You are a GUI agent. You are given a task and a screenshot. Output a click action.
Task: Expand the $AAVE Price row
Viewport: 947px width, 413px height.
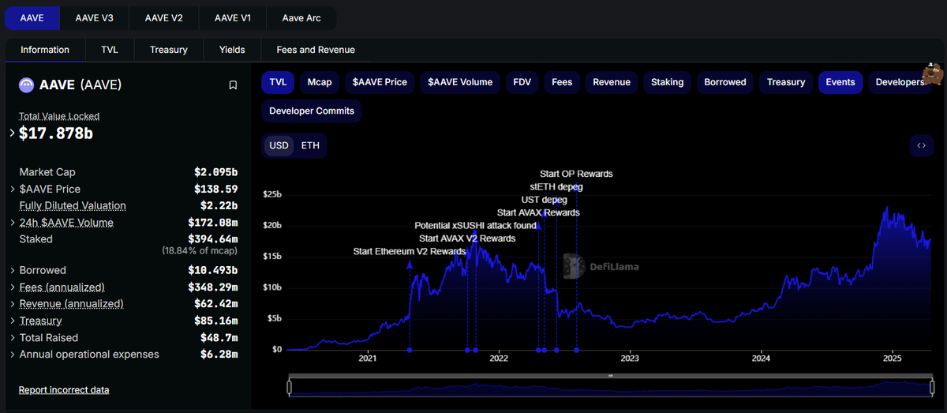click(x=12, y=190)
